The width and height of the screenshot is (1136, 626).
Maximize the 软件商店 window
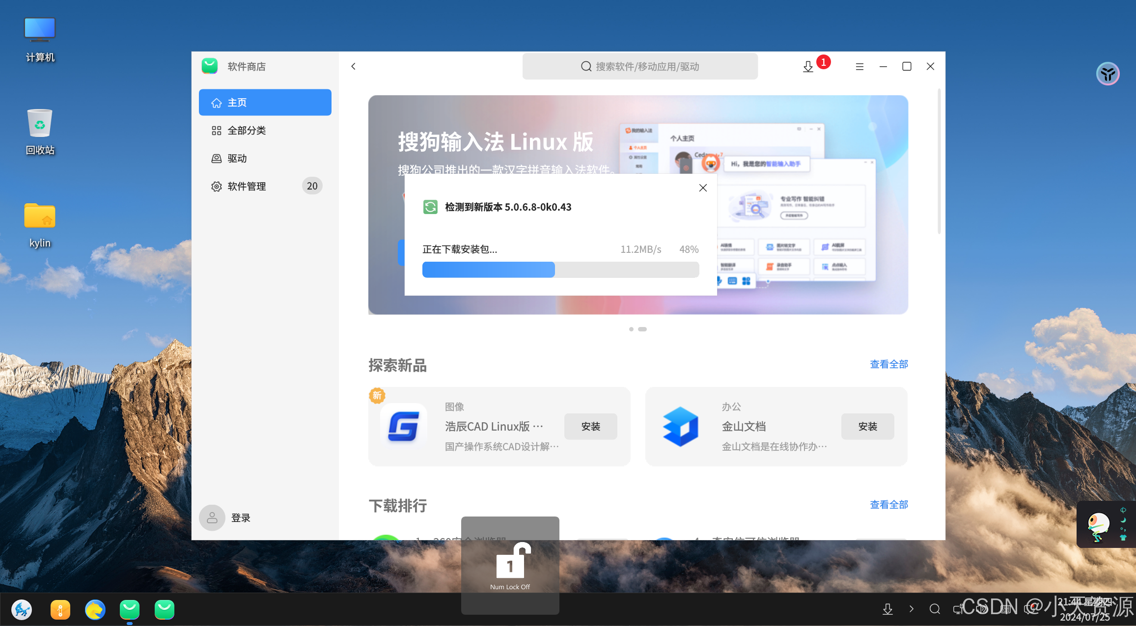[x=907, y=66]
